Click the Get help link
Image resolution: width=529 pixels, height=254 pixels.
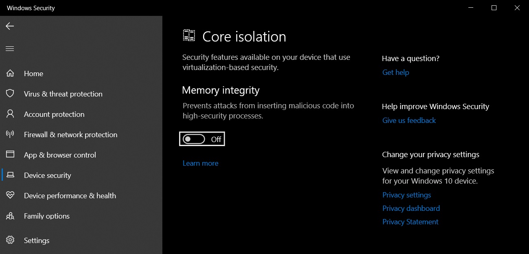click(396, 72)
